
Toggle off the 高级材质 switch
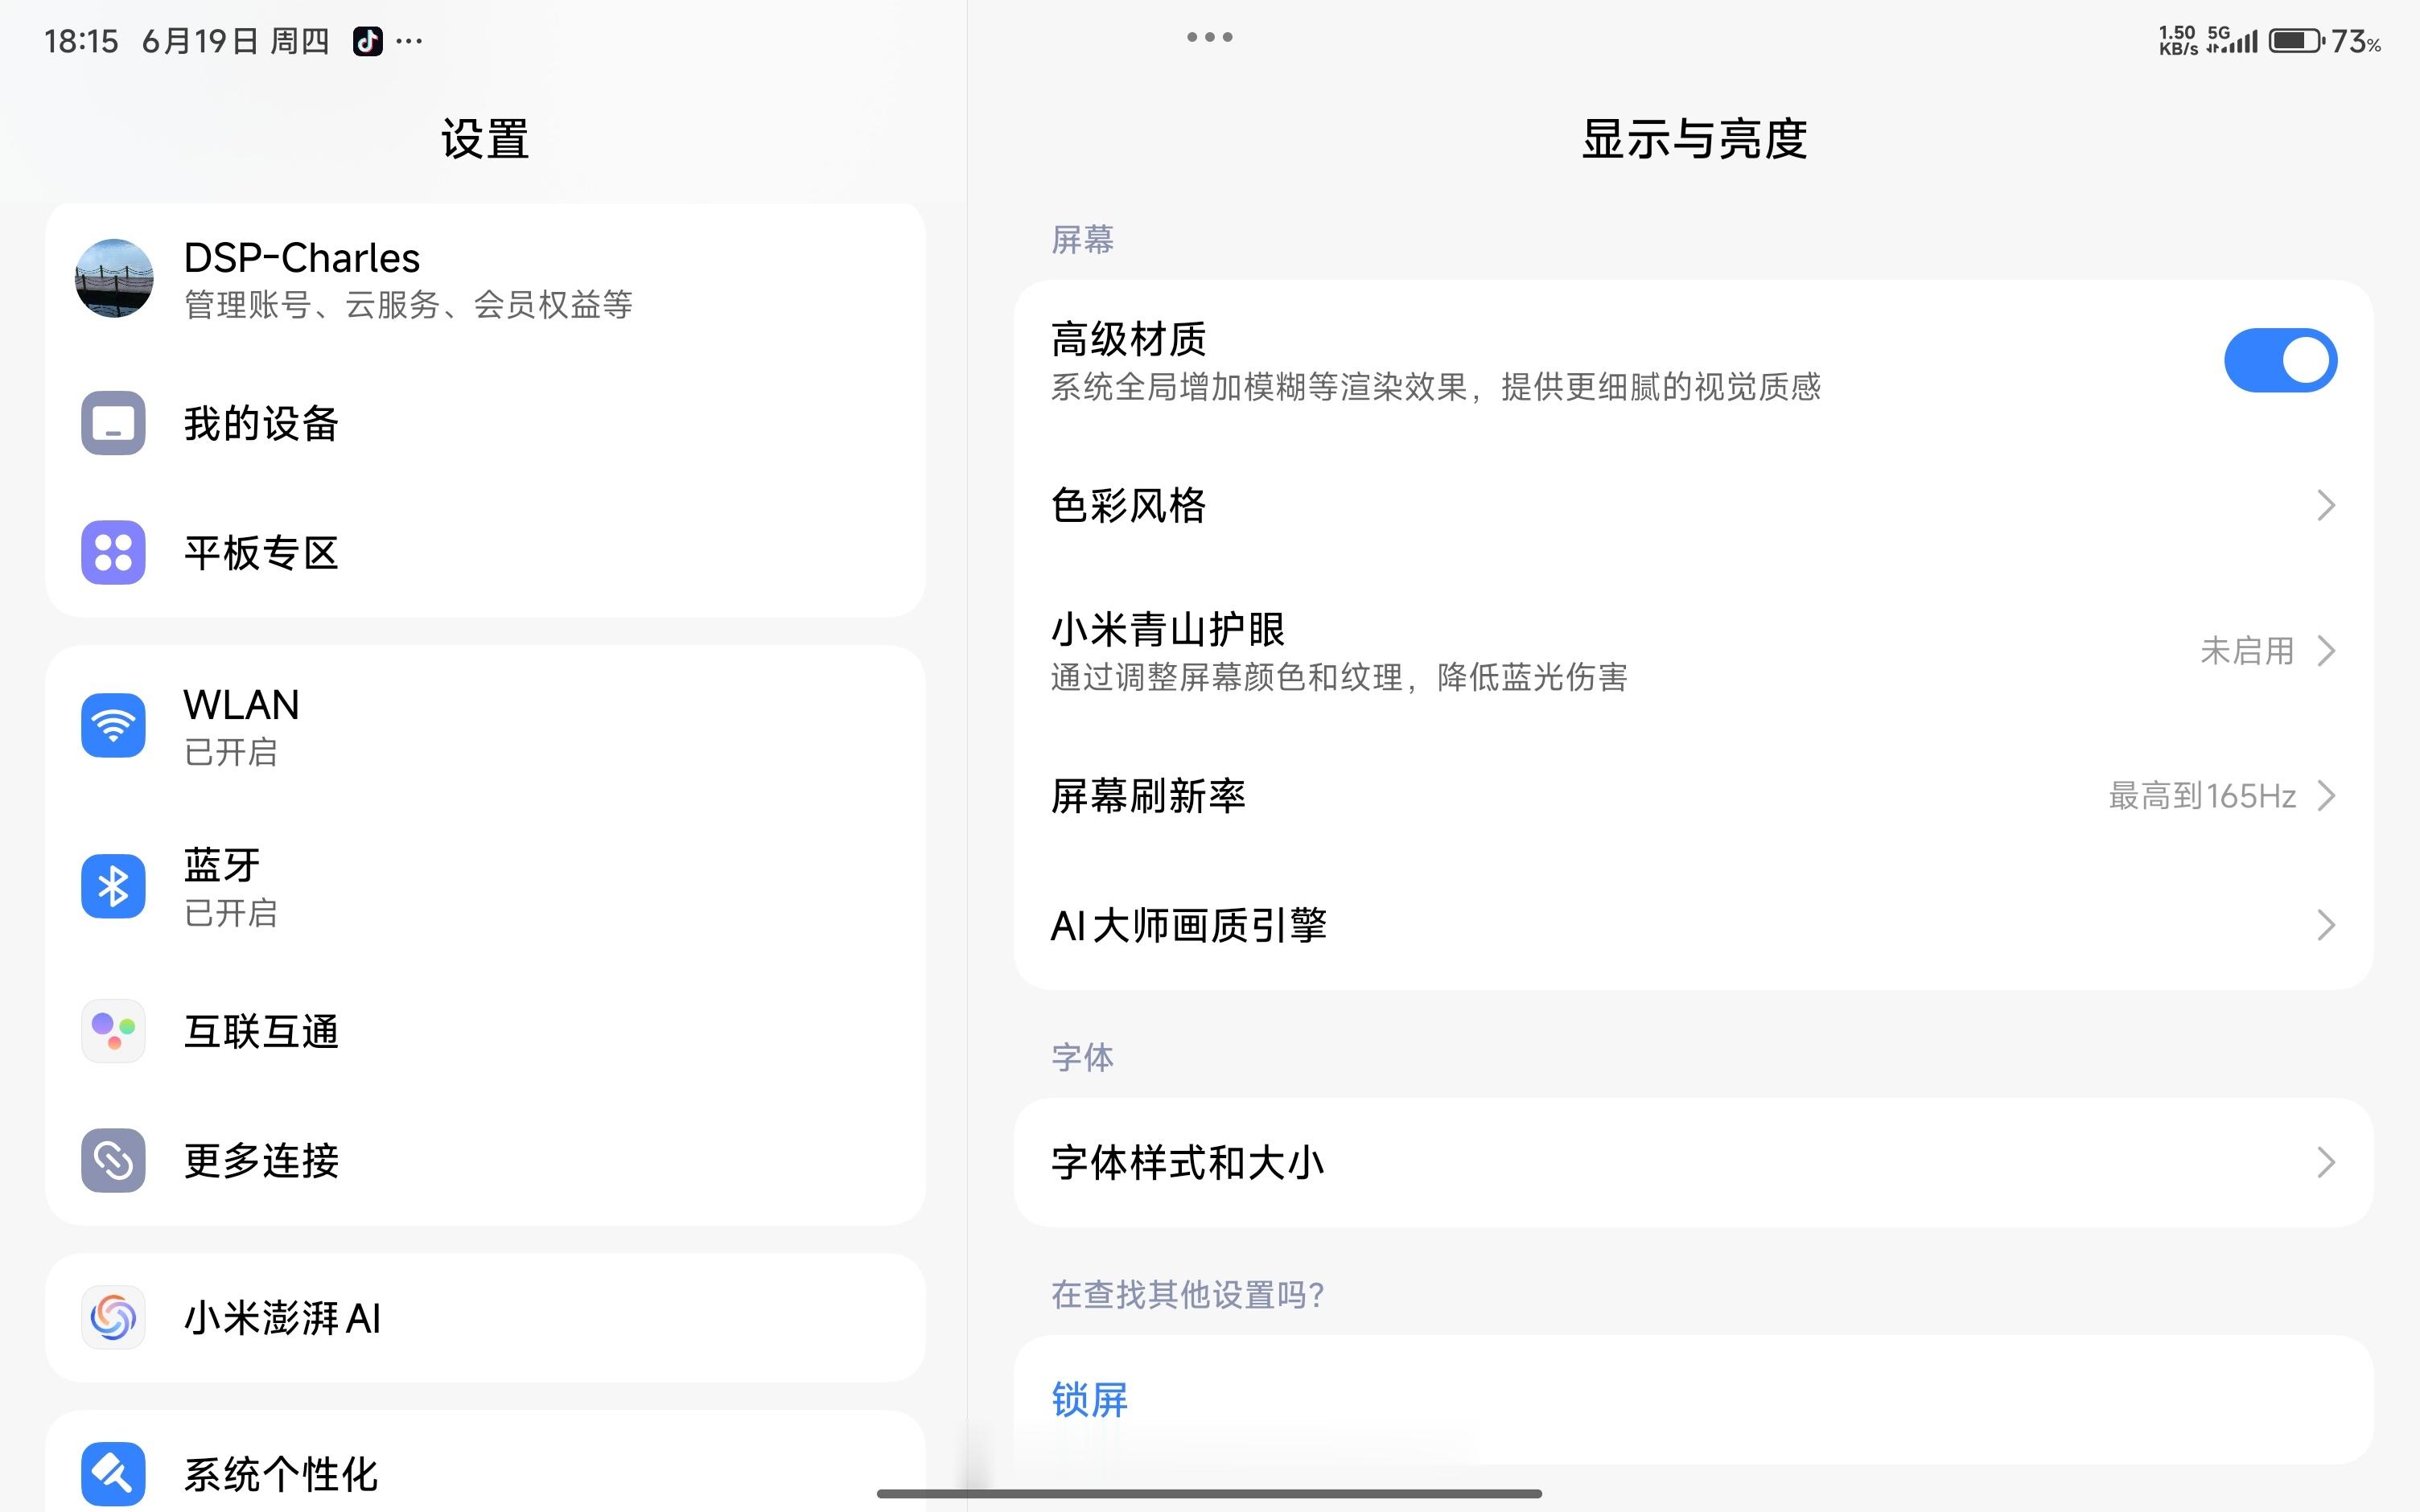pyautogui.click(x=2279, y=360)
